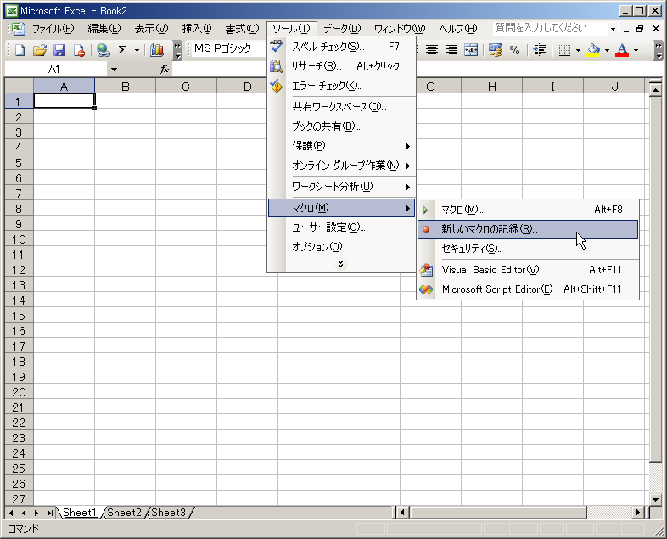
Task: Click the Merge and Center icon
Action: 471,50
